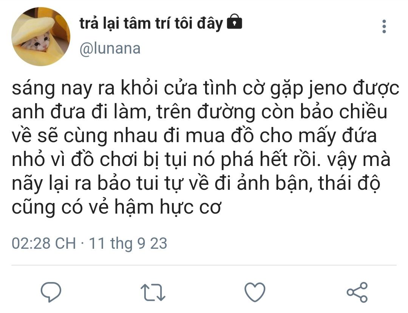This screenshot has height=313, width=408.
Task: Click the tweet line beginning 'nãy lại ra bảo'
Action: pos(196,184)
